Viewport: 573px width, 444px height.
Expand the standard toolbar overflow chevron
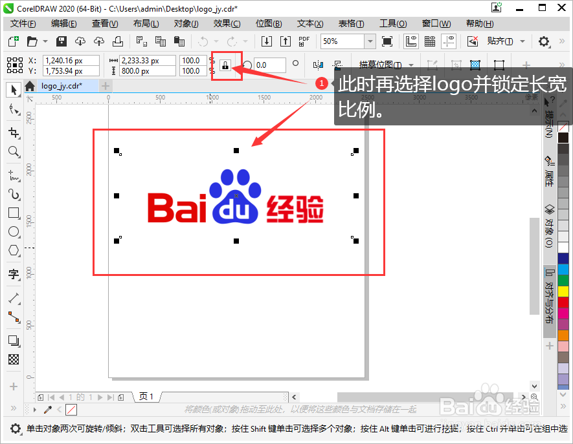[x=562, y=41]
